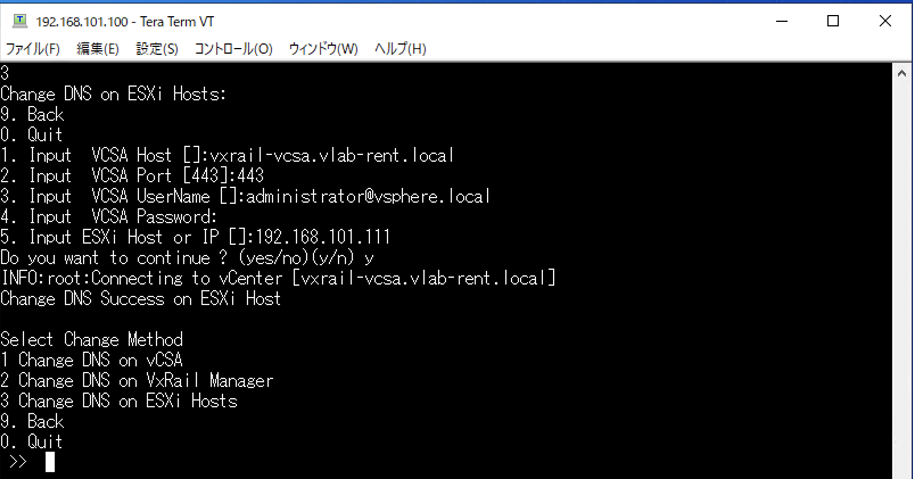Screen dimensions: 913x479
Task: Click the administrator@vsphere.local username text
Action: [367, 196]
